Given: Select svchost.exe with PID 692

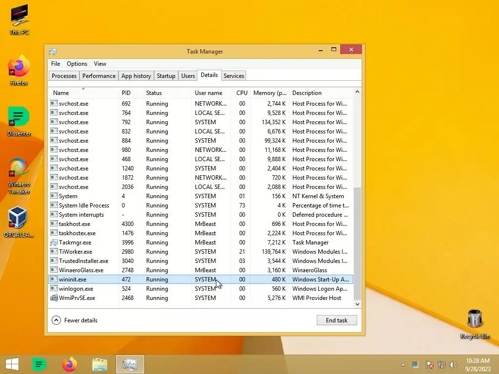Looking at the screenshot, I should pos(200,104).
